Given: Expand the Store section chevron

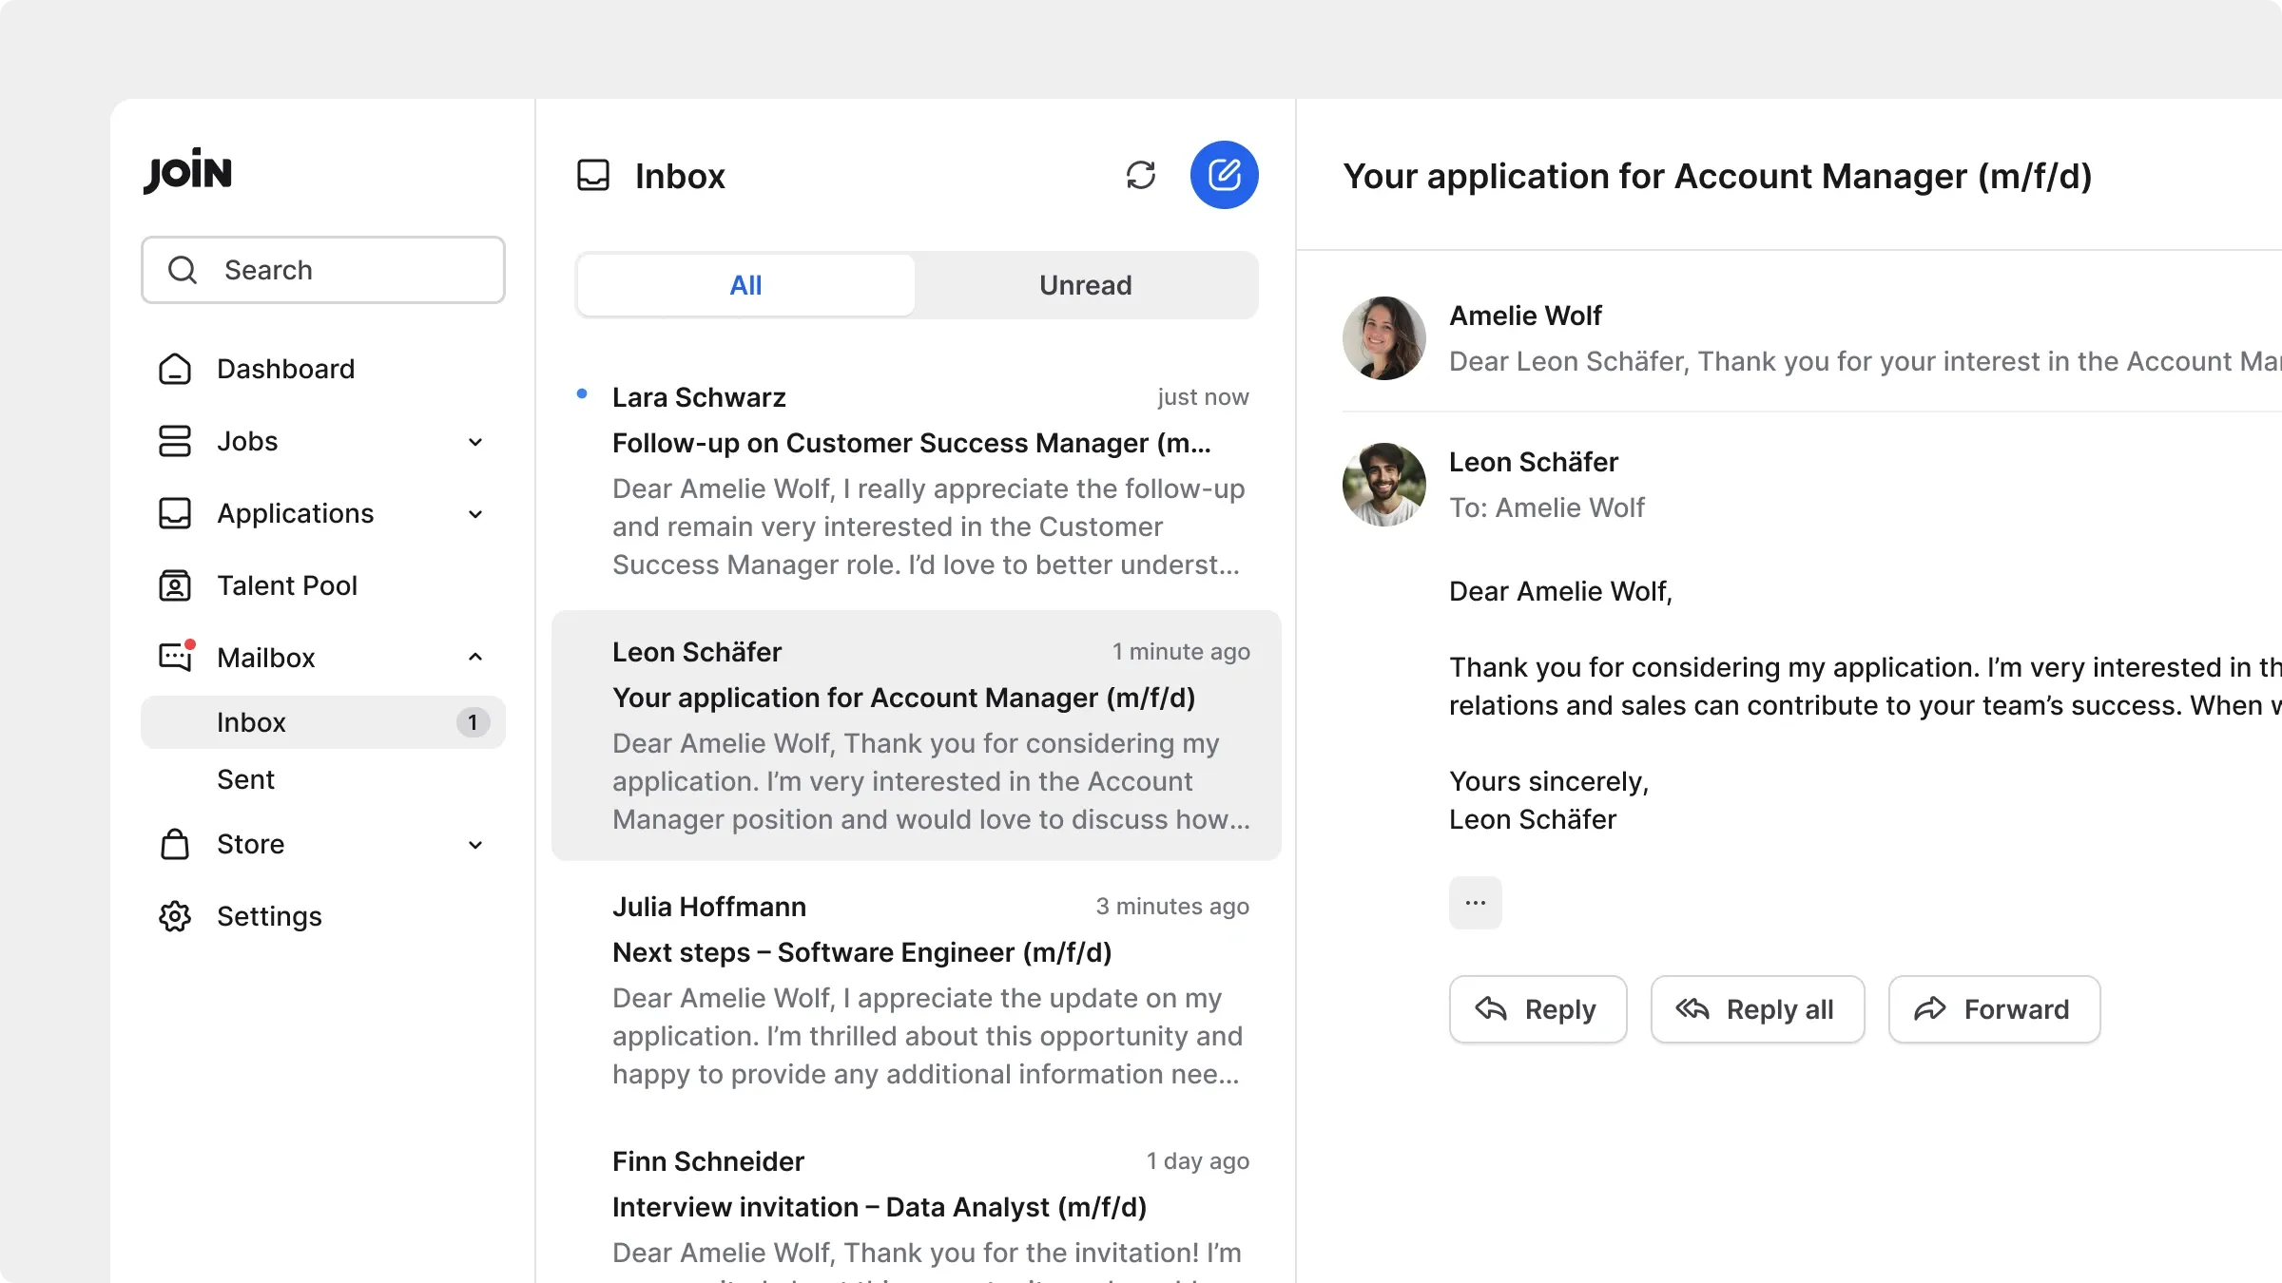Looking at the screenshot, I should pos(475,845).
